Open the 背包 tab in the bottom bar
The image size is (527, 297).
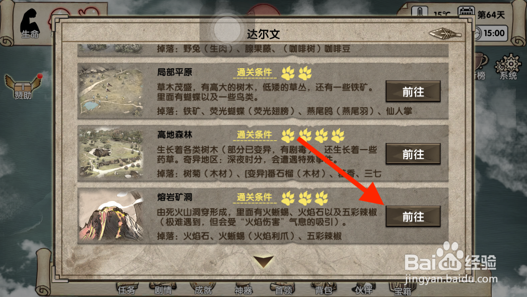(x=323, y=289)
